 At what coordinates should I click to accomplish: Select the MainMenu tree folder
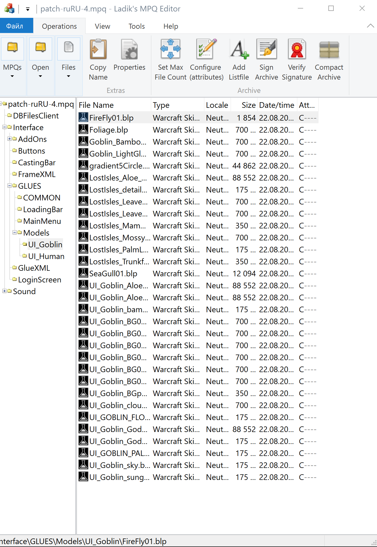click(42, 221)
